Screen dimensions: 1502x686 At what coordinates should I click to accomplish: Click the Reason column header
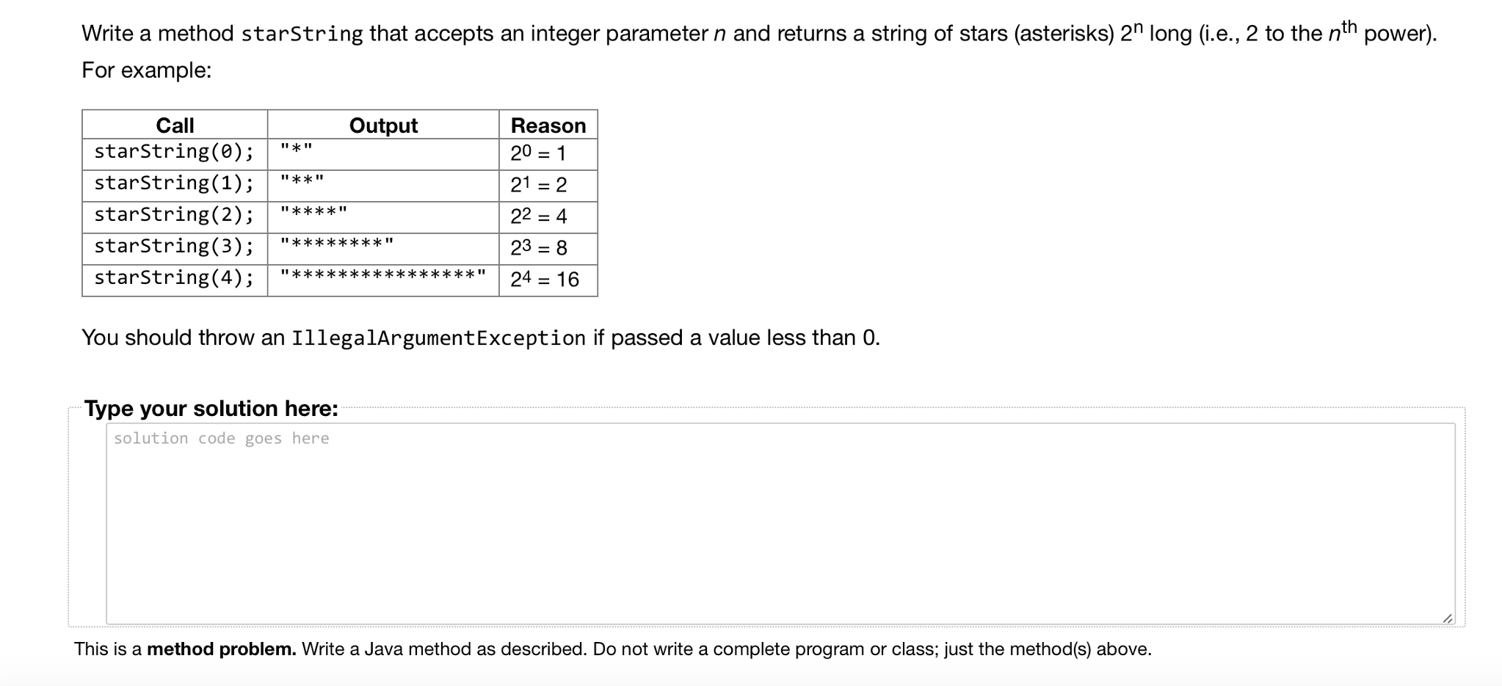(x=547, y=125)
